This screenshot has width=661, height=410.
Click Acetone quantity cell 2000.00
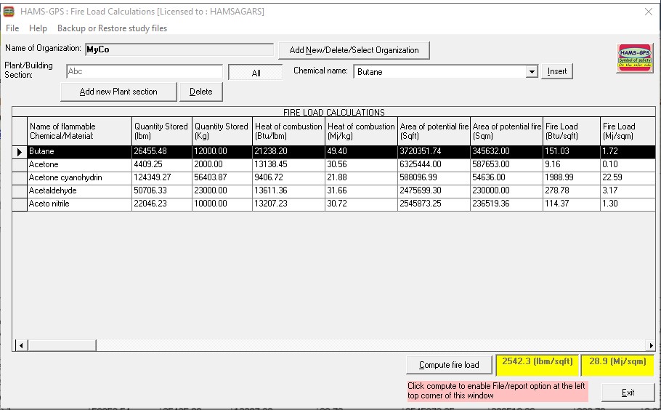222,164
